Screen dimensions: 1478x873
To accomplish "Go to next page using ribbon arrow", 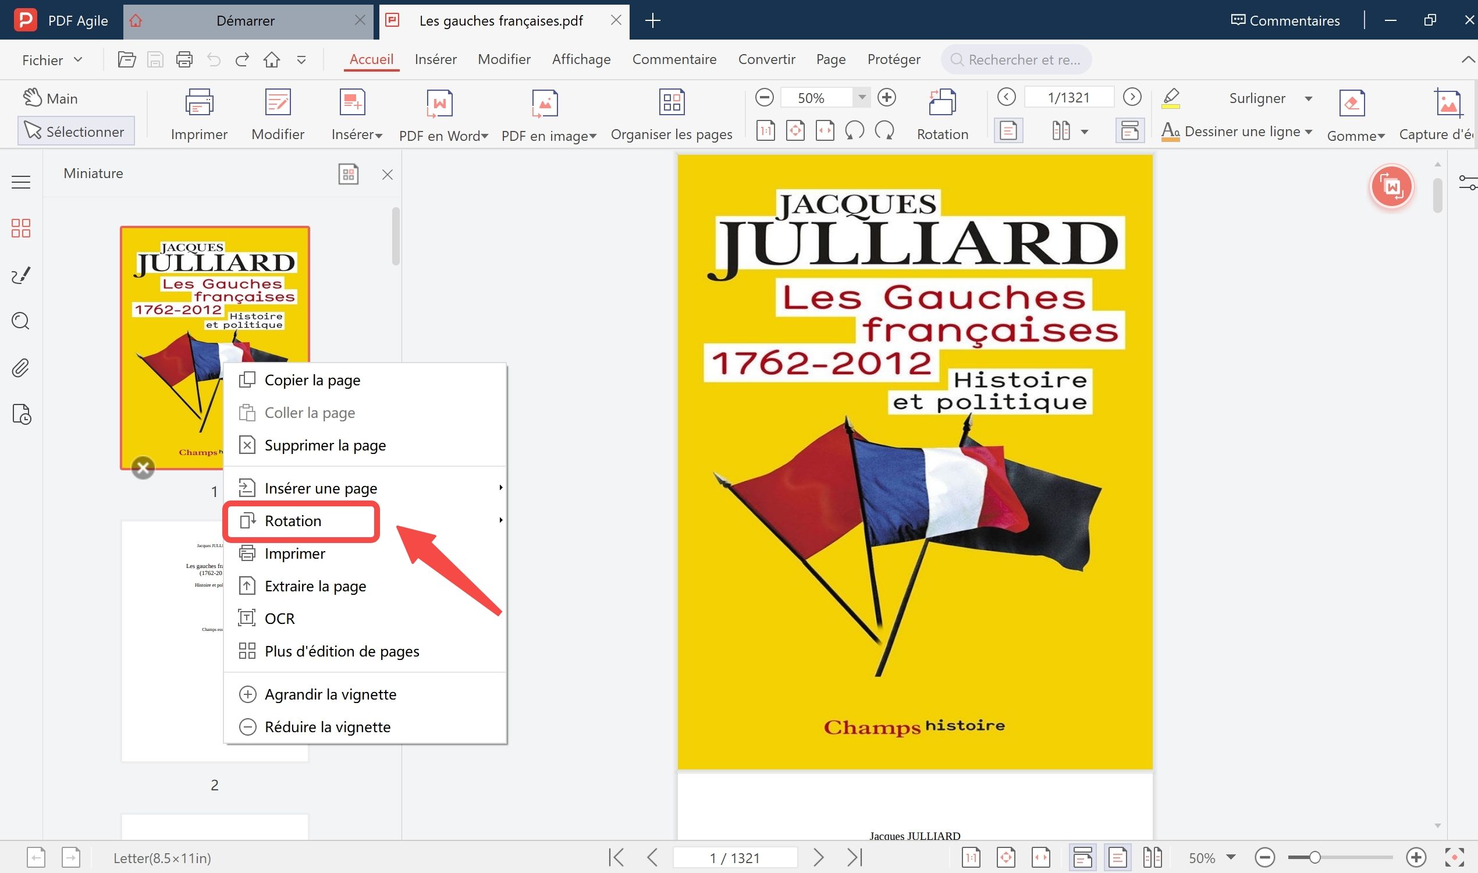I will click(x=1132, y=97).
